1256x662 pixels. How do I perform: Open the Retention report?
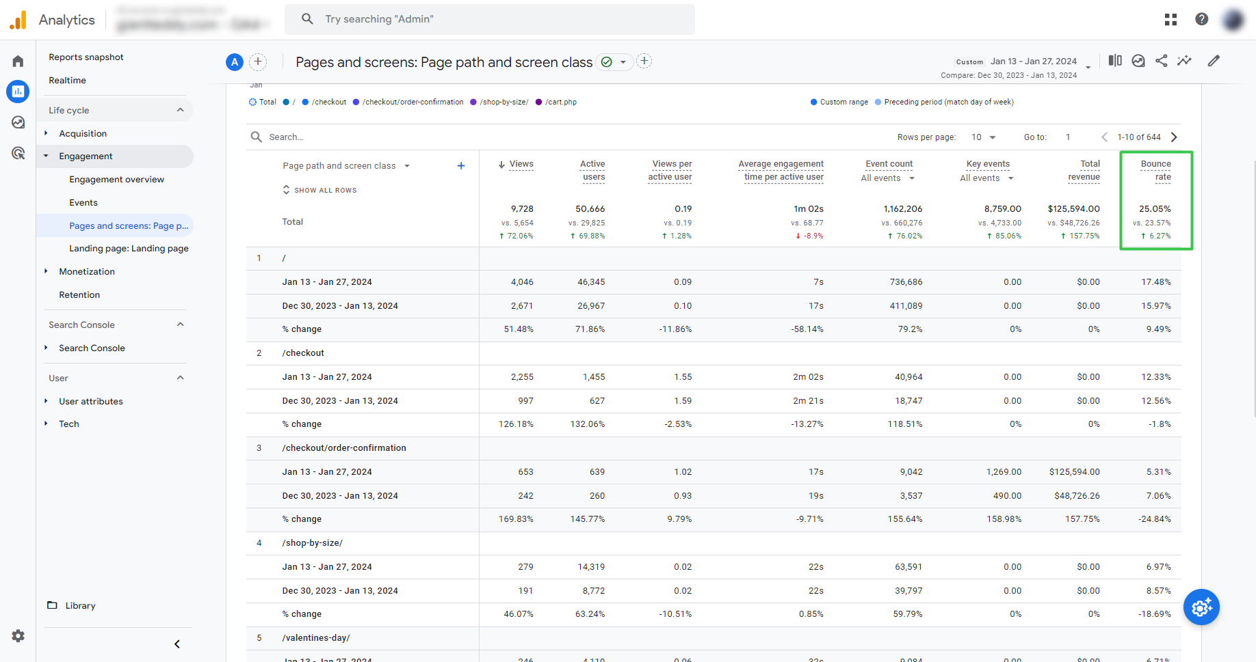79,295
